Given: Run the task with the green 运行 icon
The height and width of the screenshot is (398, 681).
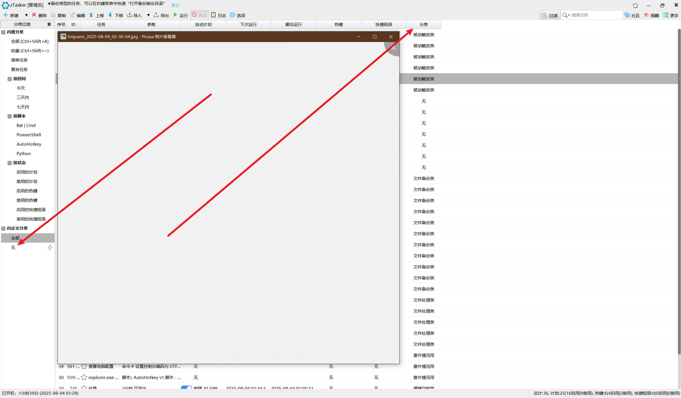Looking at the screenshot, I should [175, 15].
